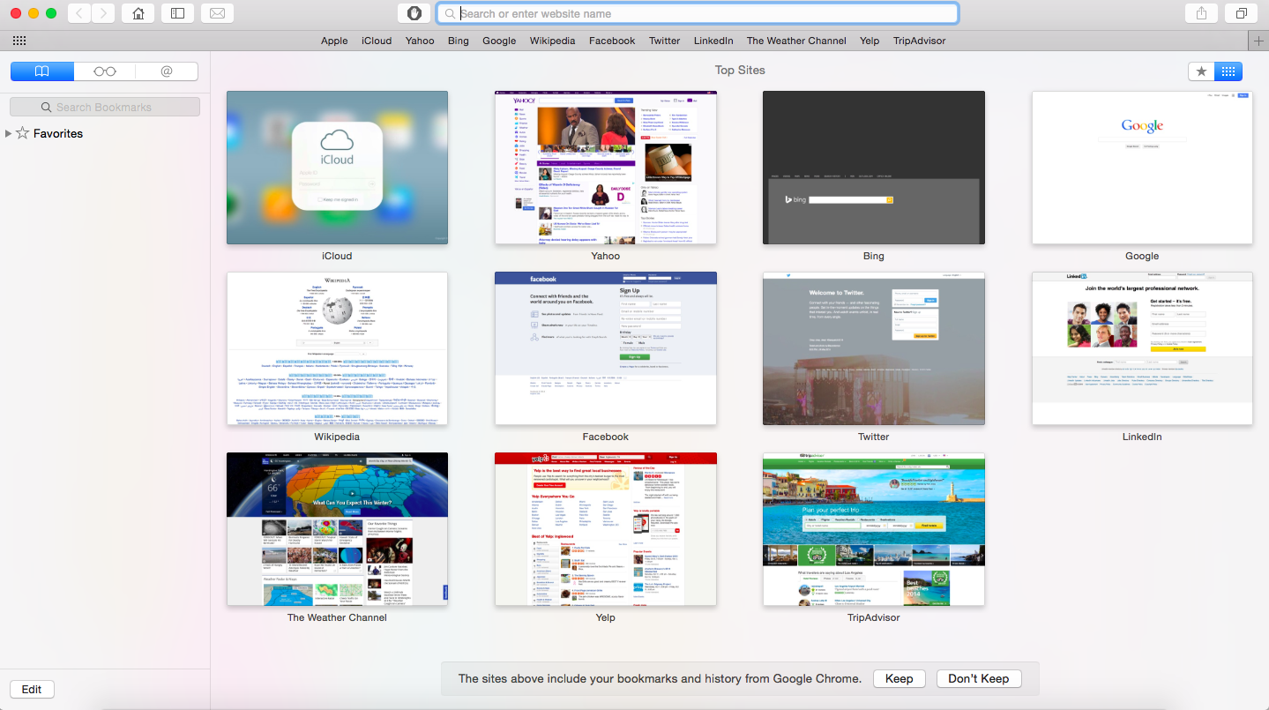Open the Google Top Sites thumbnail
Image resolution: width=1269 pixels, height=710 pixels.
1142,168
